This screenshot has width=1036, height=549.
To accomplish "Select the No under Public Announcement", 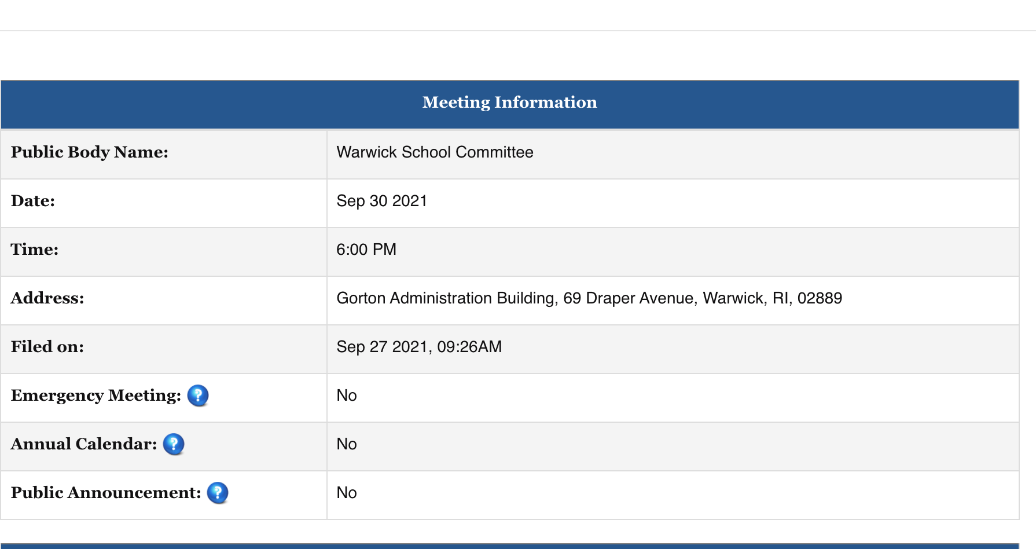I will pos(347,493).
